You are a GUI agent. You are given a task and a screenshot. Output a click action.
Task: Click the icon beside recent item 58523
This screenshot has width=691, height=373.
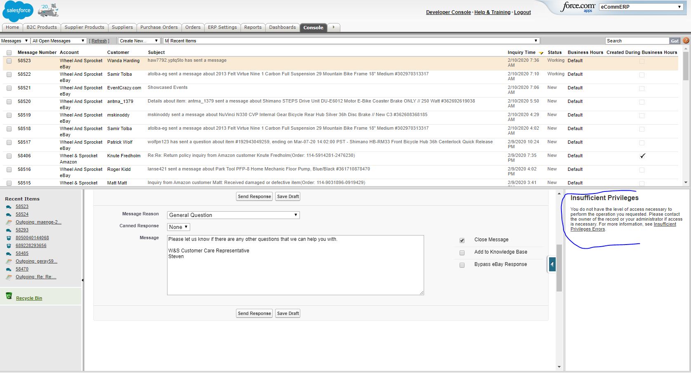[x=9, y=207]
